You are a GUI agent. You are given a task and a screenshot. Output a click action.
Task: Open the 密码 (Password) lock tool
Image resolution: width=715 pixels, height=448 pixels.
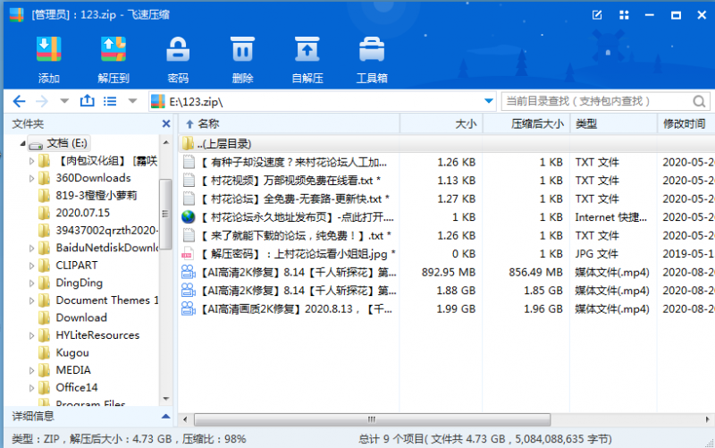click(x=178, y=52)
